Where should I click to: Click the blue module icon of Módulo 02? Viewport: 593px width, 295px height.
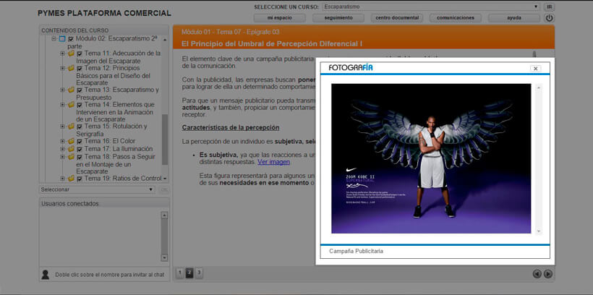coord(62,38)
